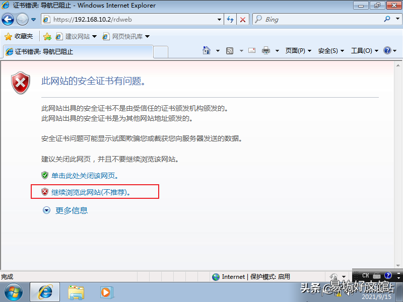Screen dimensions: 403x302
Task: Open the 收藏夹 favorites button
Action: click(19, 36)
